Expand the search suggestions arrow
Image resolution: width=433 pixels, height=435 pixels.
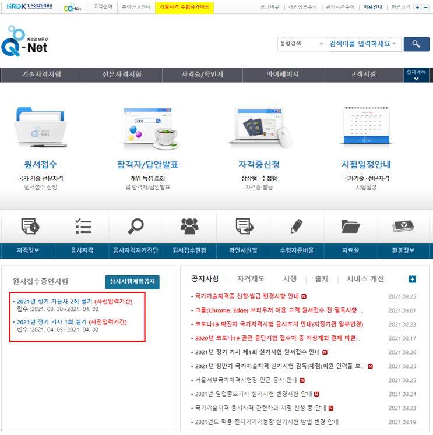(x=395, y=44)
